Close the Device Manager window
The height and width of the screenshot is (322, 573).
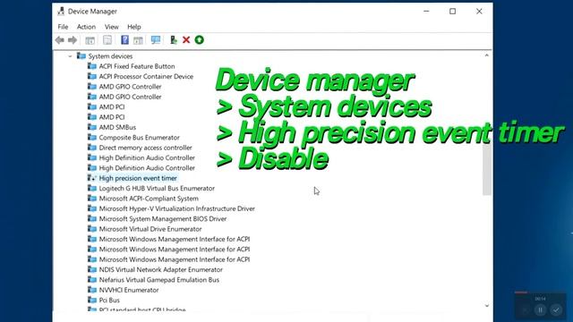479,12
